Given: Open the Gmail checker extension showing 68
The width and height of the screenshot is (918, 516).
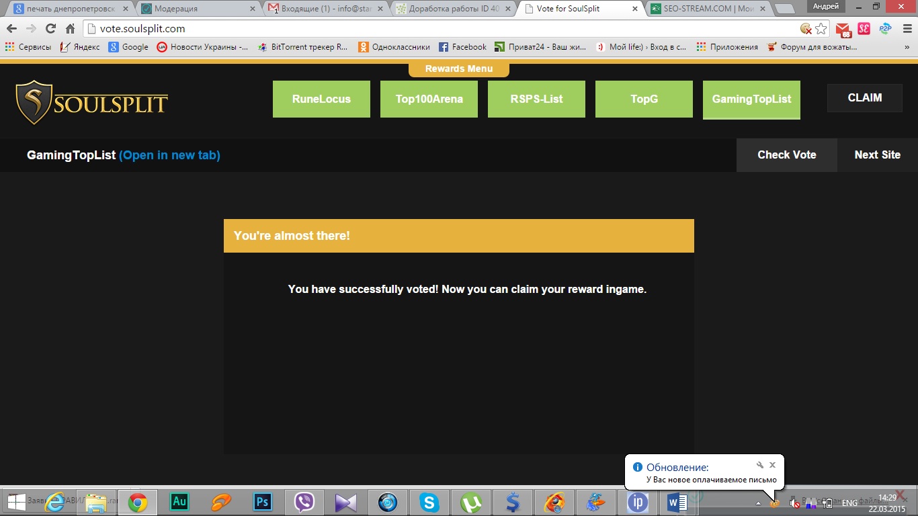Looking at the screenshot, I should pos(843,30).
